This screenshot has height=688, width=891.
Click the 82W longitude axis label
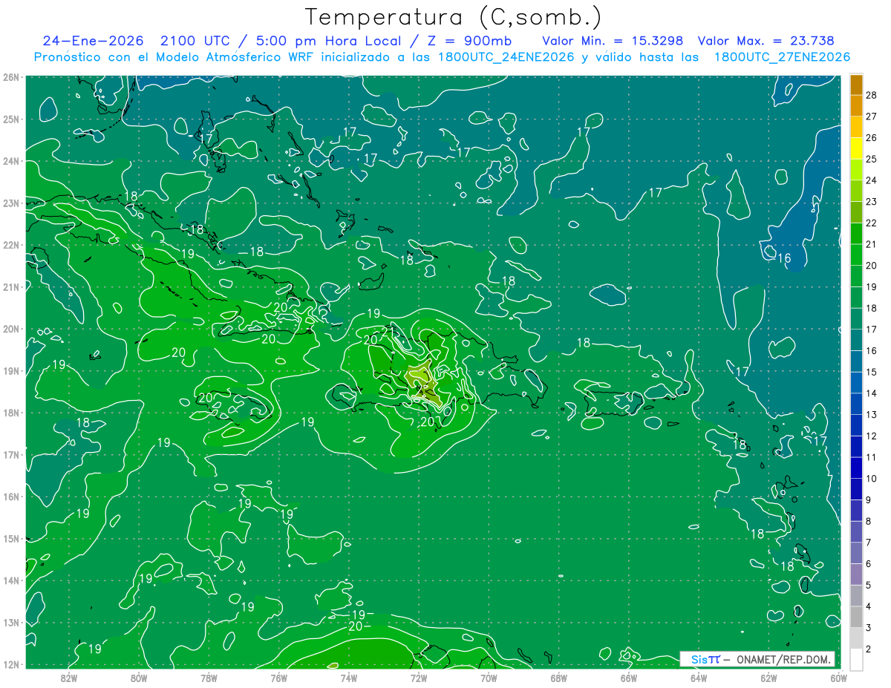click(69, 678)
